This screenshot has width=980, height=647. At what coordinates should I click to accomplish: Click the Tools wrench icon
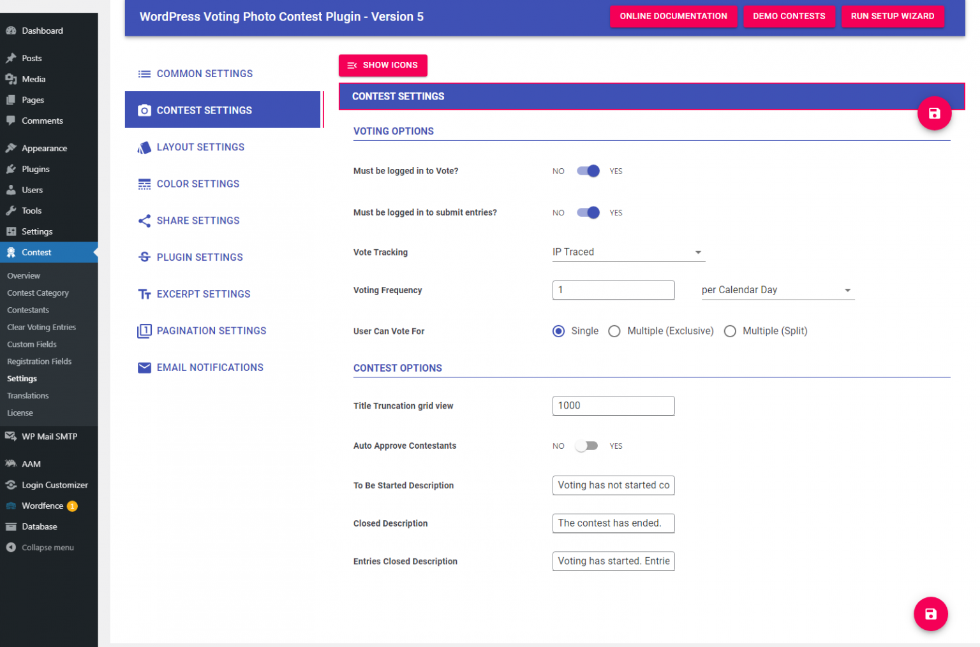click(x=11, y=210)
